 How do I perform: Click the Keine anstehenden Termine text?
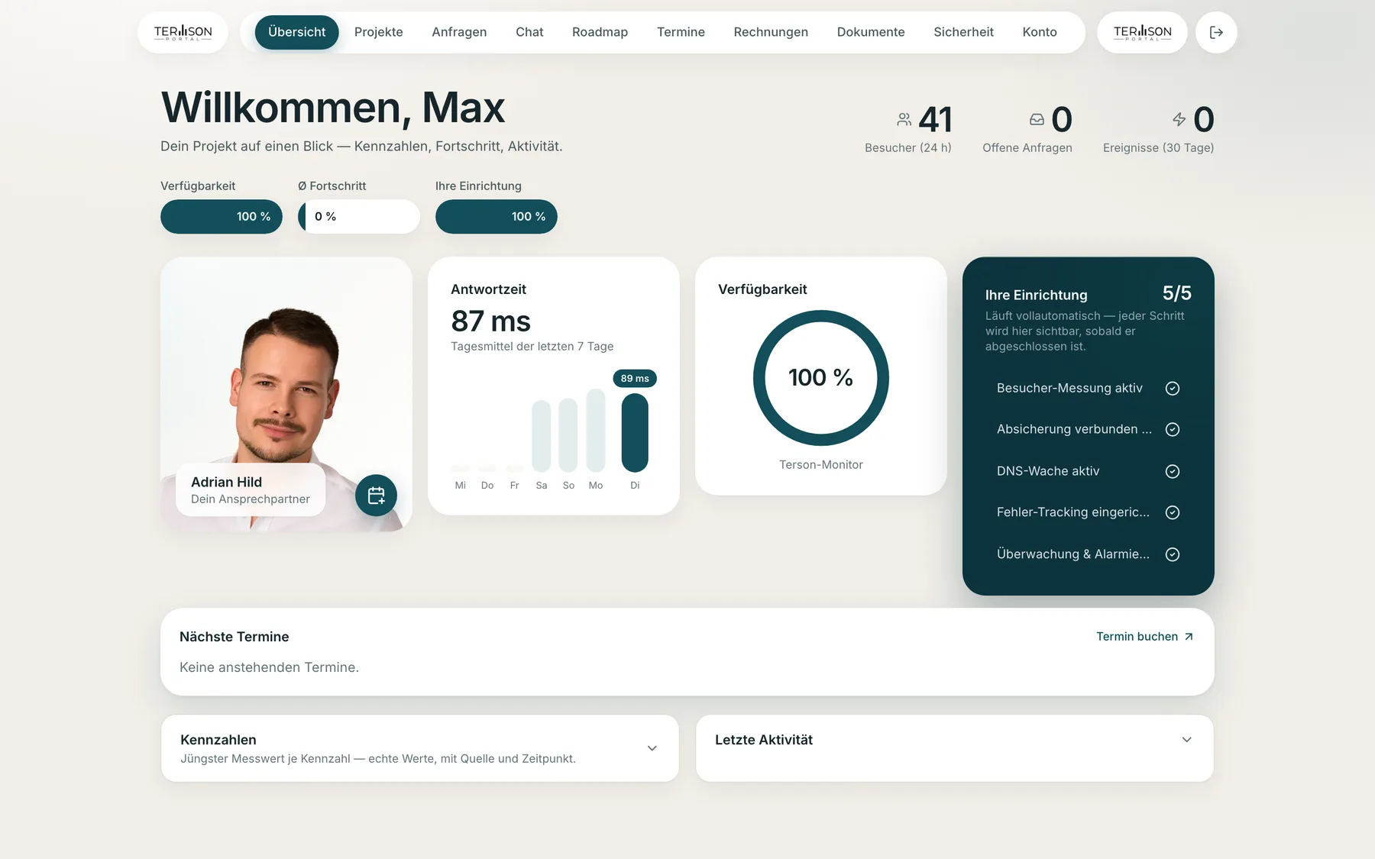[x=269, y=668]
